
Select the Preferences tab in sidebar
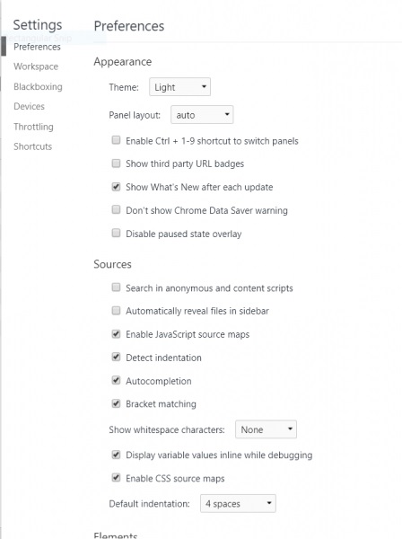coord(37,47)
